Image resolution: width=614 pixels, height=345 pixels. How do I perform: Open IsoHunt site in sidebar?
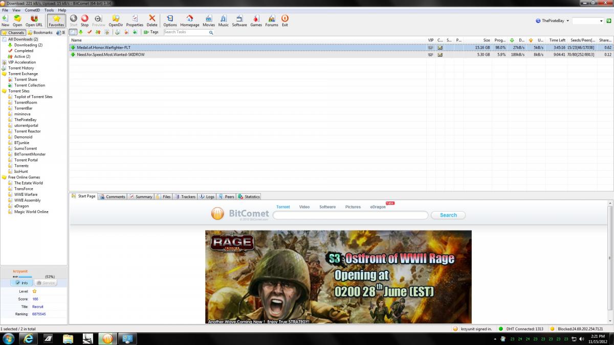click(x=18, y=171)
